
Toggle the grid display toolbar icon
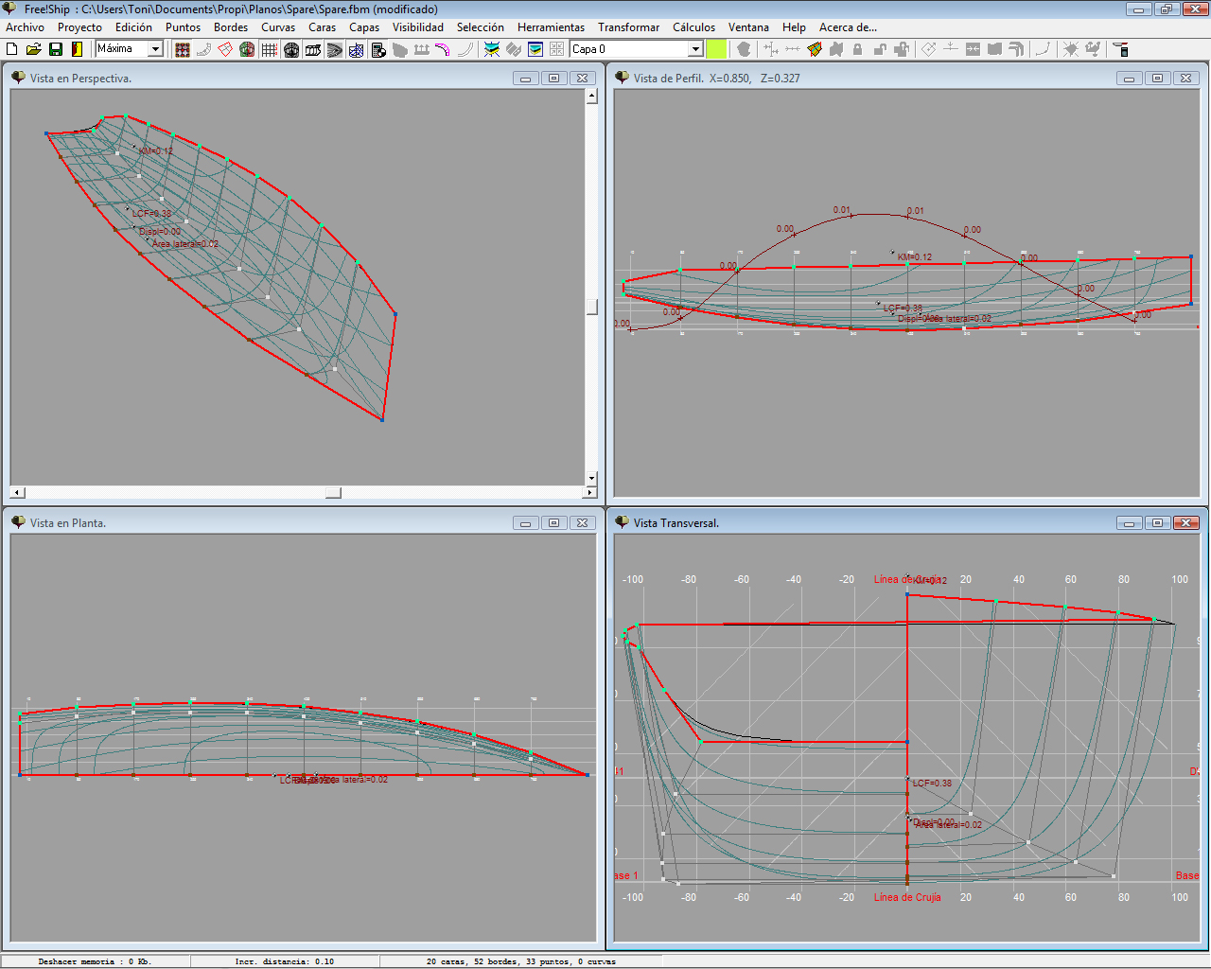click(270, 49)
